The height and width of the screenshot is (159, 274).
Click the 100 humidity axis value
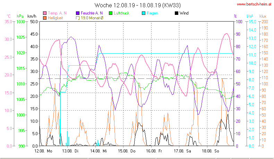239,22
